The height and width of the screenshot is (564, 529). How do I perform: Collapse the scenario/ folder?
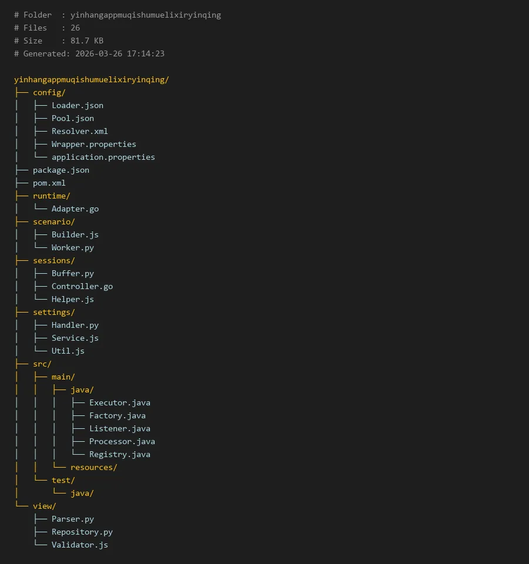[53, 221]
